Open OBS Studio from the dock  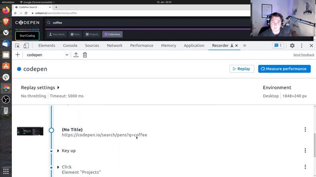6,99
